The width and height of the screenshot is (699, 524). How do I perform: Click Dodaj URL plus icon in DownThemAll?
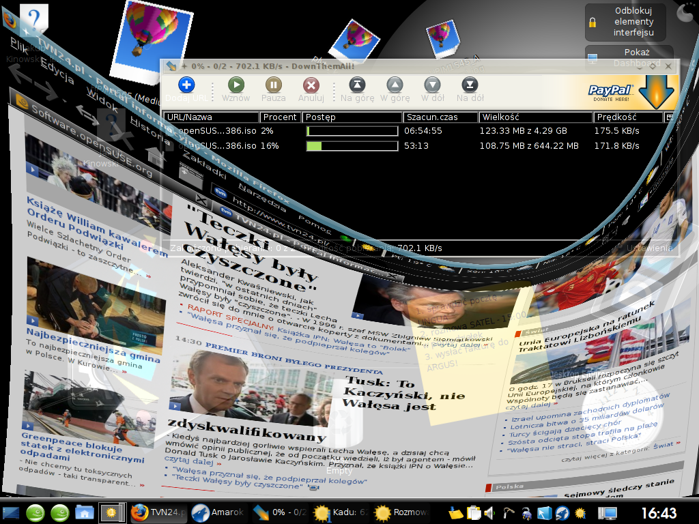(x=186, y=85)
